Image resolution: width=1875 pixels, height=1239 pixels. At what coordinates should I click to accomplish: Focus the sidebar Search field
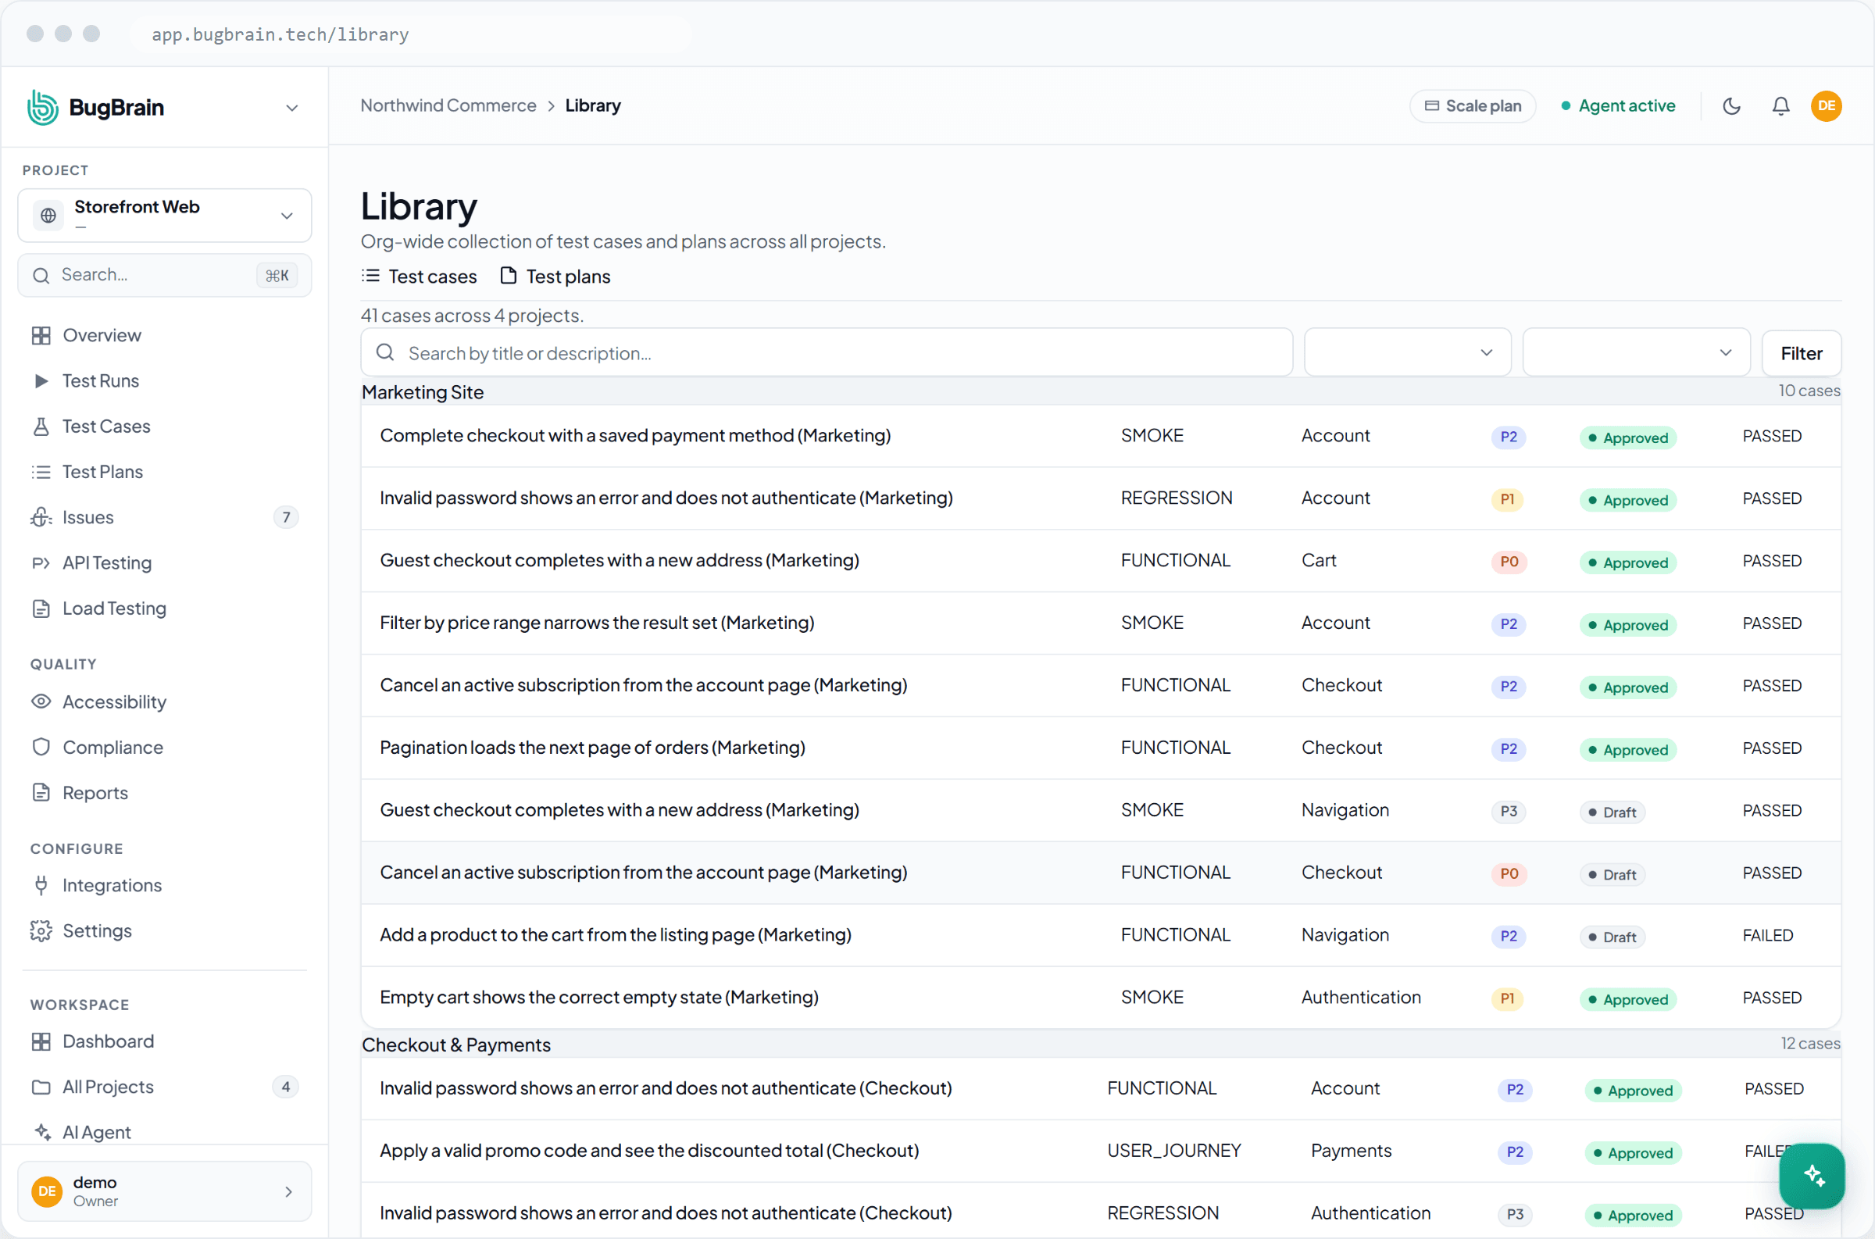164,275
